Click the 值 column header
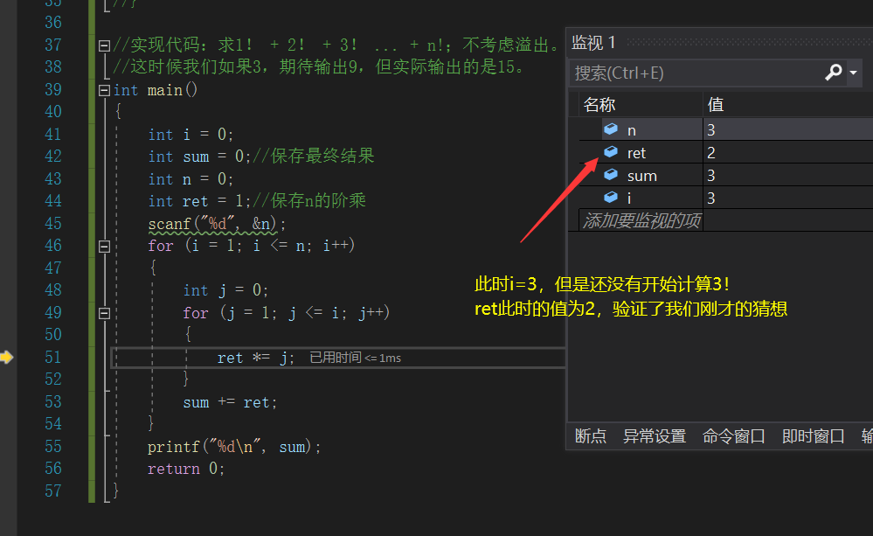 pos(715,104)
